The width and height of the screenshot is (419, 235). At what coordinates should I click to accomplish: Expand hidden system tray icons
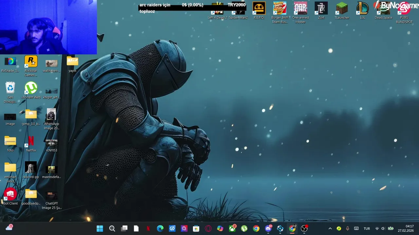coord(330,228)
